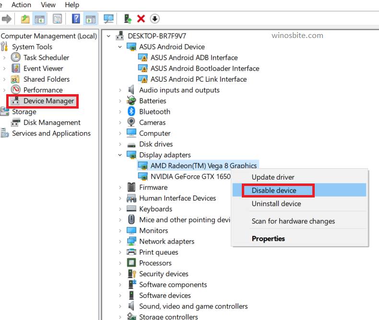Expand the Monitors category arrow

(x=120, y=231)
